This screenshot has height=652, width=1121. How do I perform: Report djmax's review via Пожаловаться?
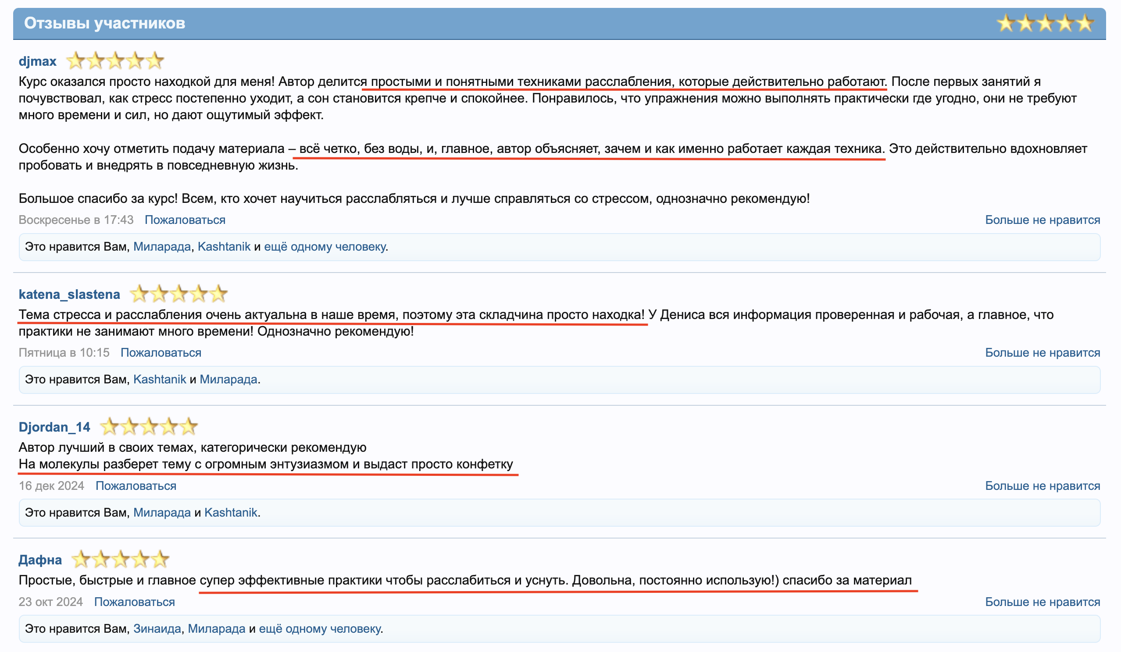coord(185,220)
